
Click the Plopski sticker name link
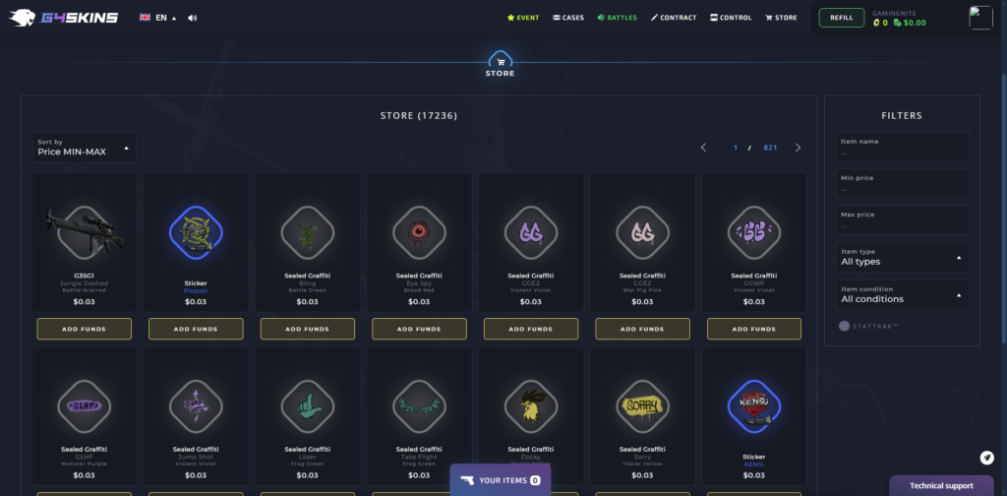[196, 290]
